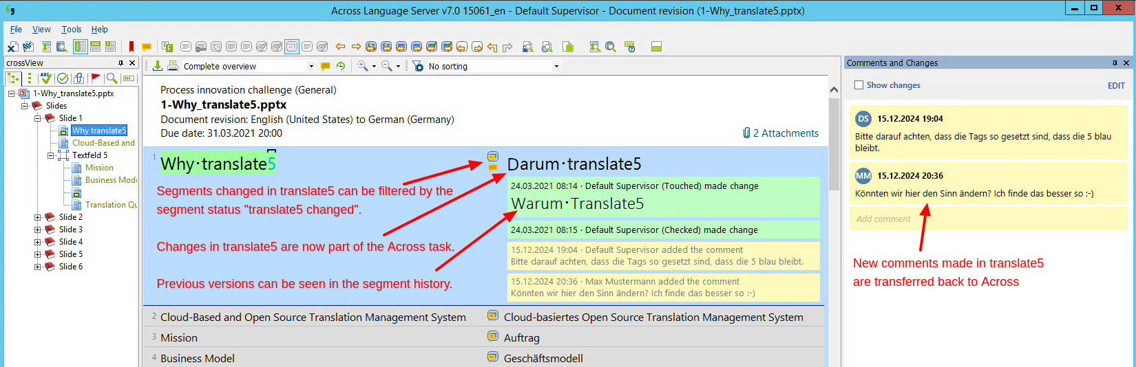Viewport: 1136px width, 367px height.
Task: Open the View menu
Action: 41,30
